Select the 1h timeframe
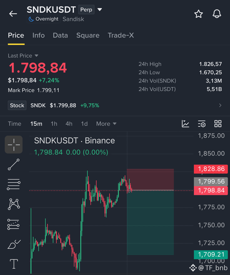Screen dimensions: 230x275 coord(54,124)
